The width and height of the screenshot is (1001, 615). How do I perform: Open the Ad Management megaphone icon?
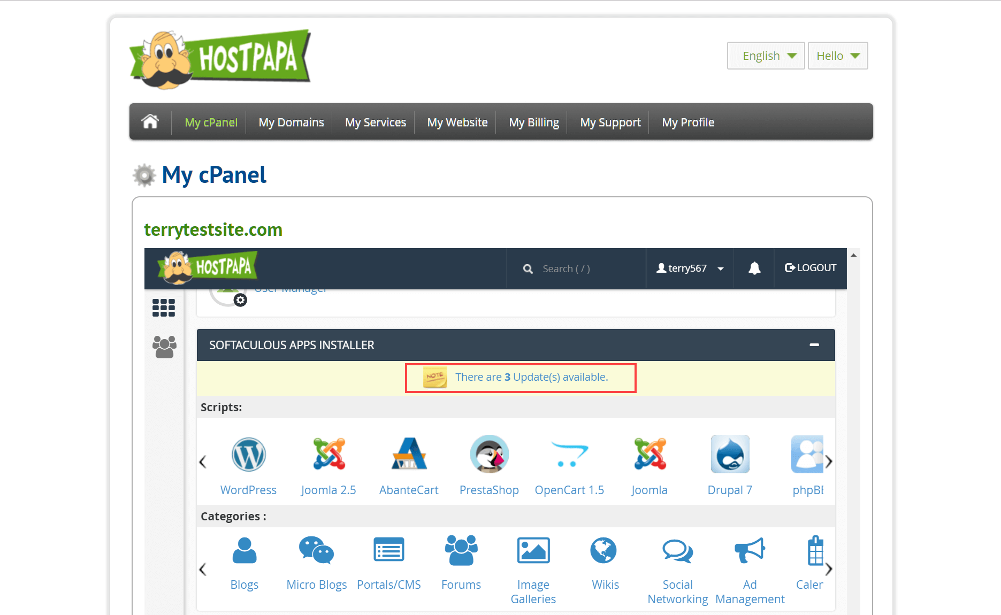(x=750, y=550)
